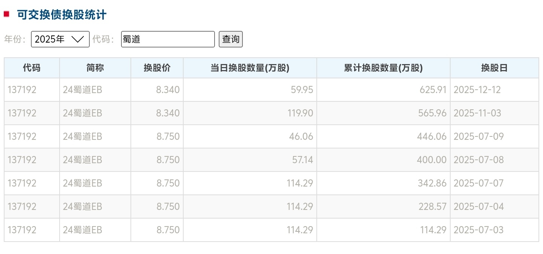
Task: Click the 可交换债换股统计 heading
Action: tap(62, 15)
